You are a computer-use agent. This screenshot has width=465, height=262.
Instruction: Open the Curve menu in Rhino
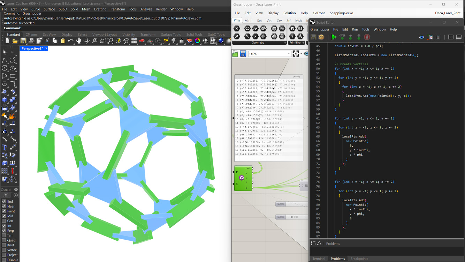click(36, 9)
